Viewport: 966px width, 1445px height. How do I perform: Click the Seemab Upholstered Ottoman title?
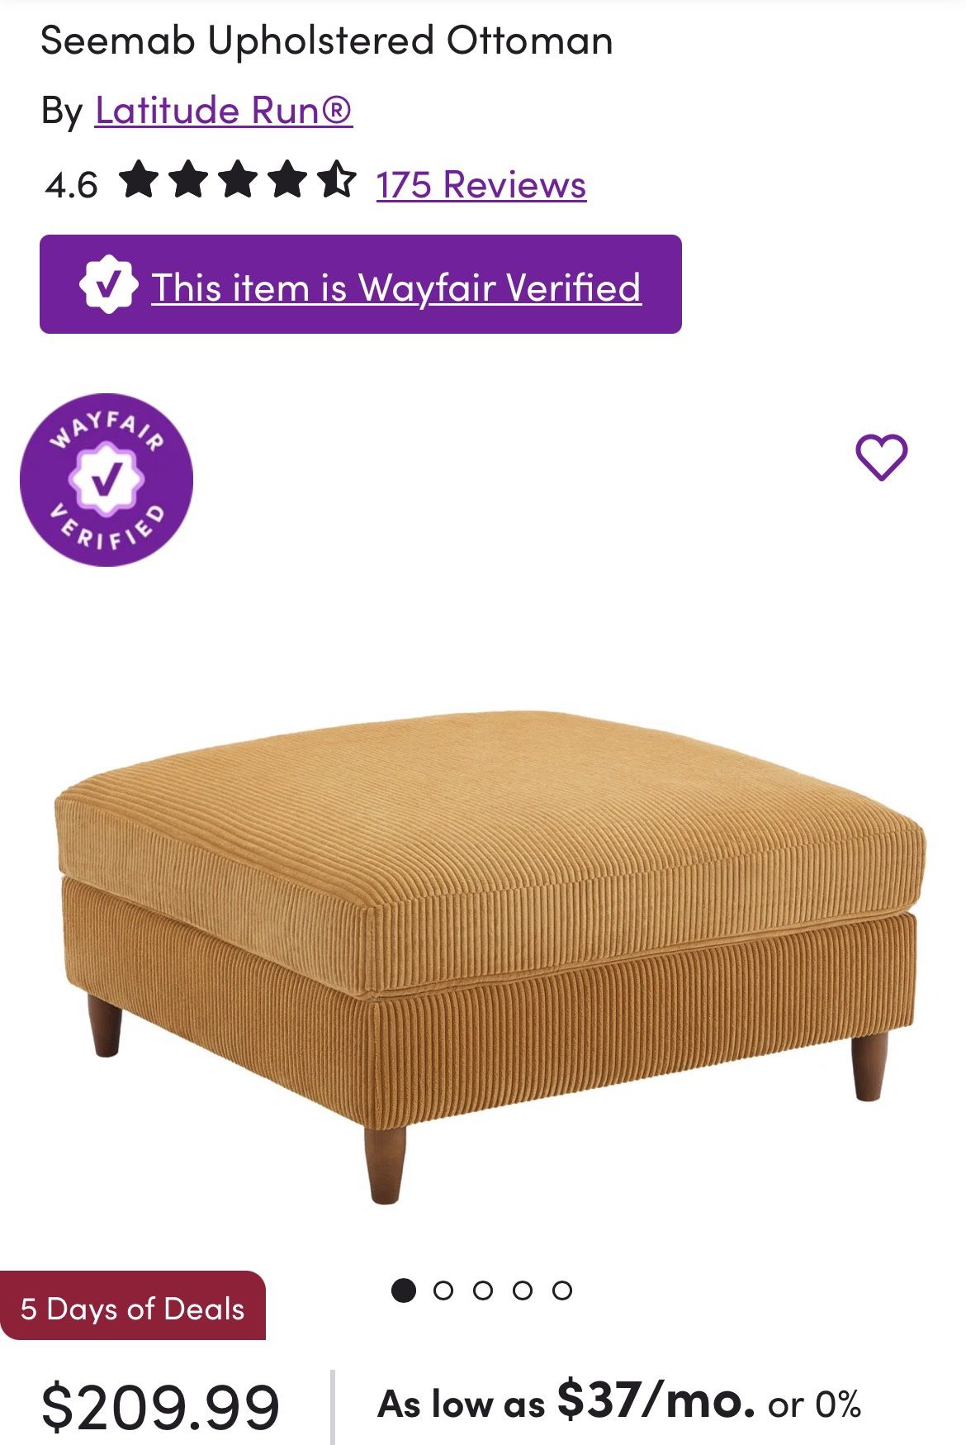327,40
